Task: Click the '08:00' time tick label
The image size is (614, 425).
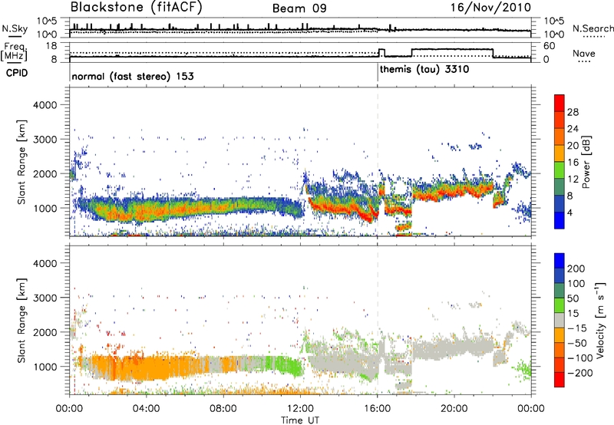Action: click(x=223, y=409)
